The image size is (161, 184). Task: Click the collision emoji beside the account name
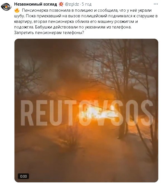click(x=61, y=4)
